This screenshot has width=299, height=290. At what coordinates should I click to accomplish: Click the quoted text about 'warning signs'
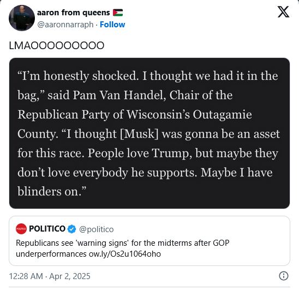coord(123,248)
